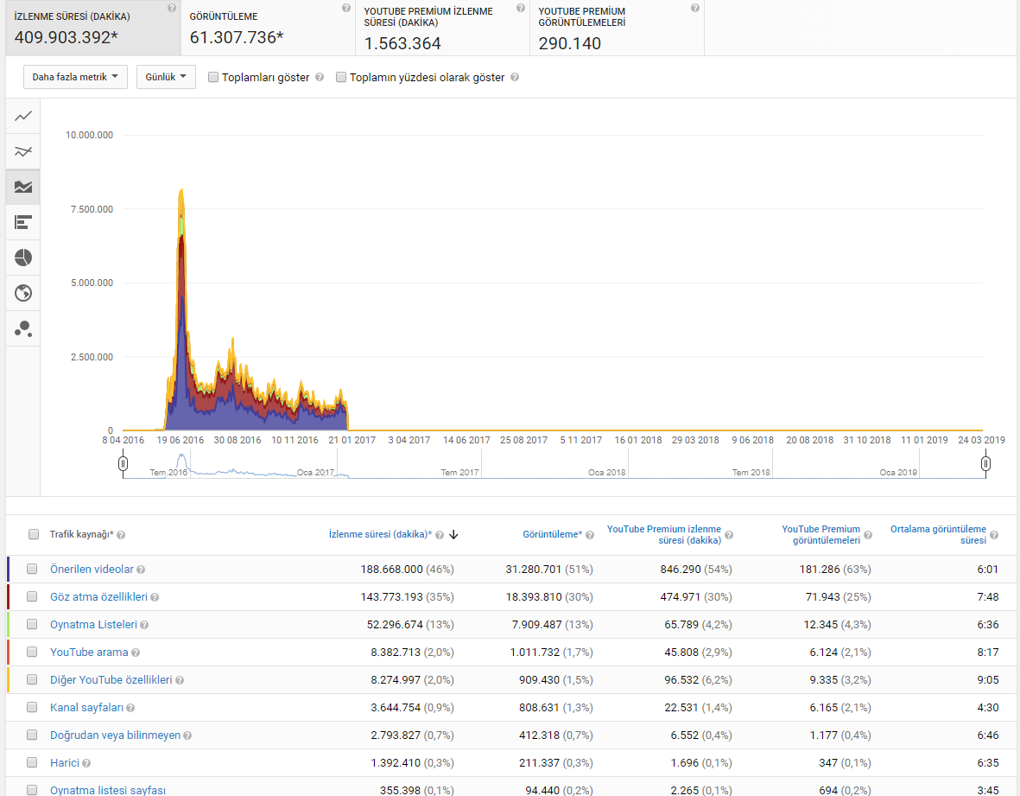The width and height of the screenshot is (1020, 796).
Task: Select the line chart view icon
Action: tap(23, 117)
